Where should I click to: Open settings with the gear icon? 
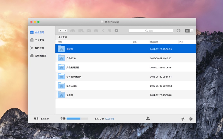click(191, 119)
